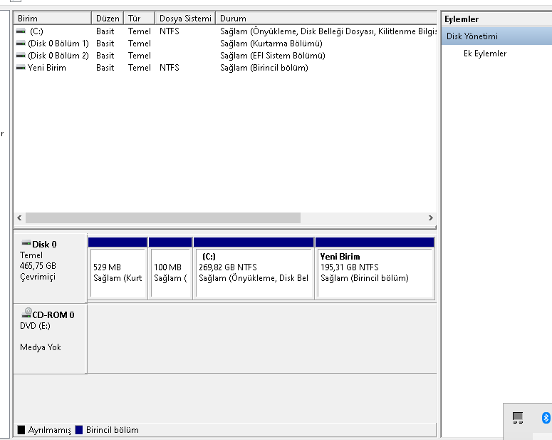Click the left arrow of horizontal scrollbar
Viewport: 552px width, 440px height.
point(19,218)
